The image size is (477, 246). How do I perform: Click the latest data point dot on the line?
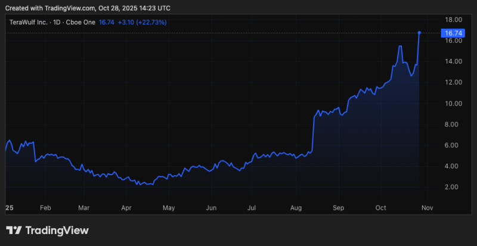point(420,33)
